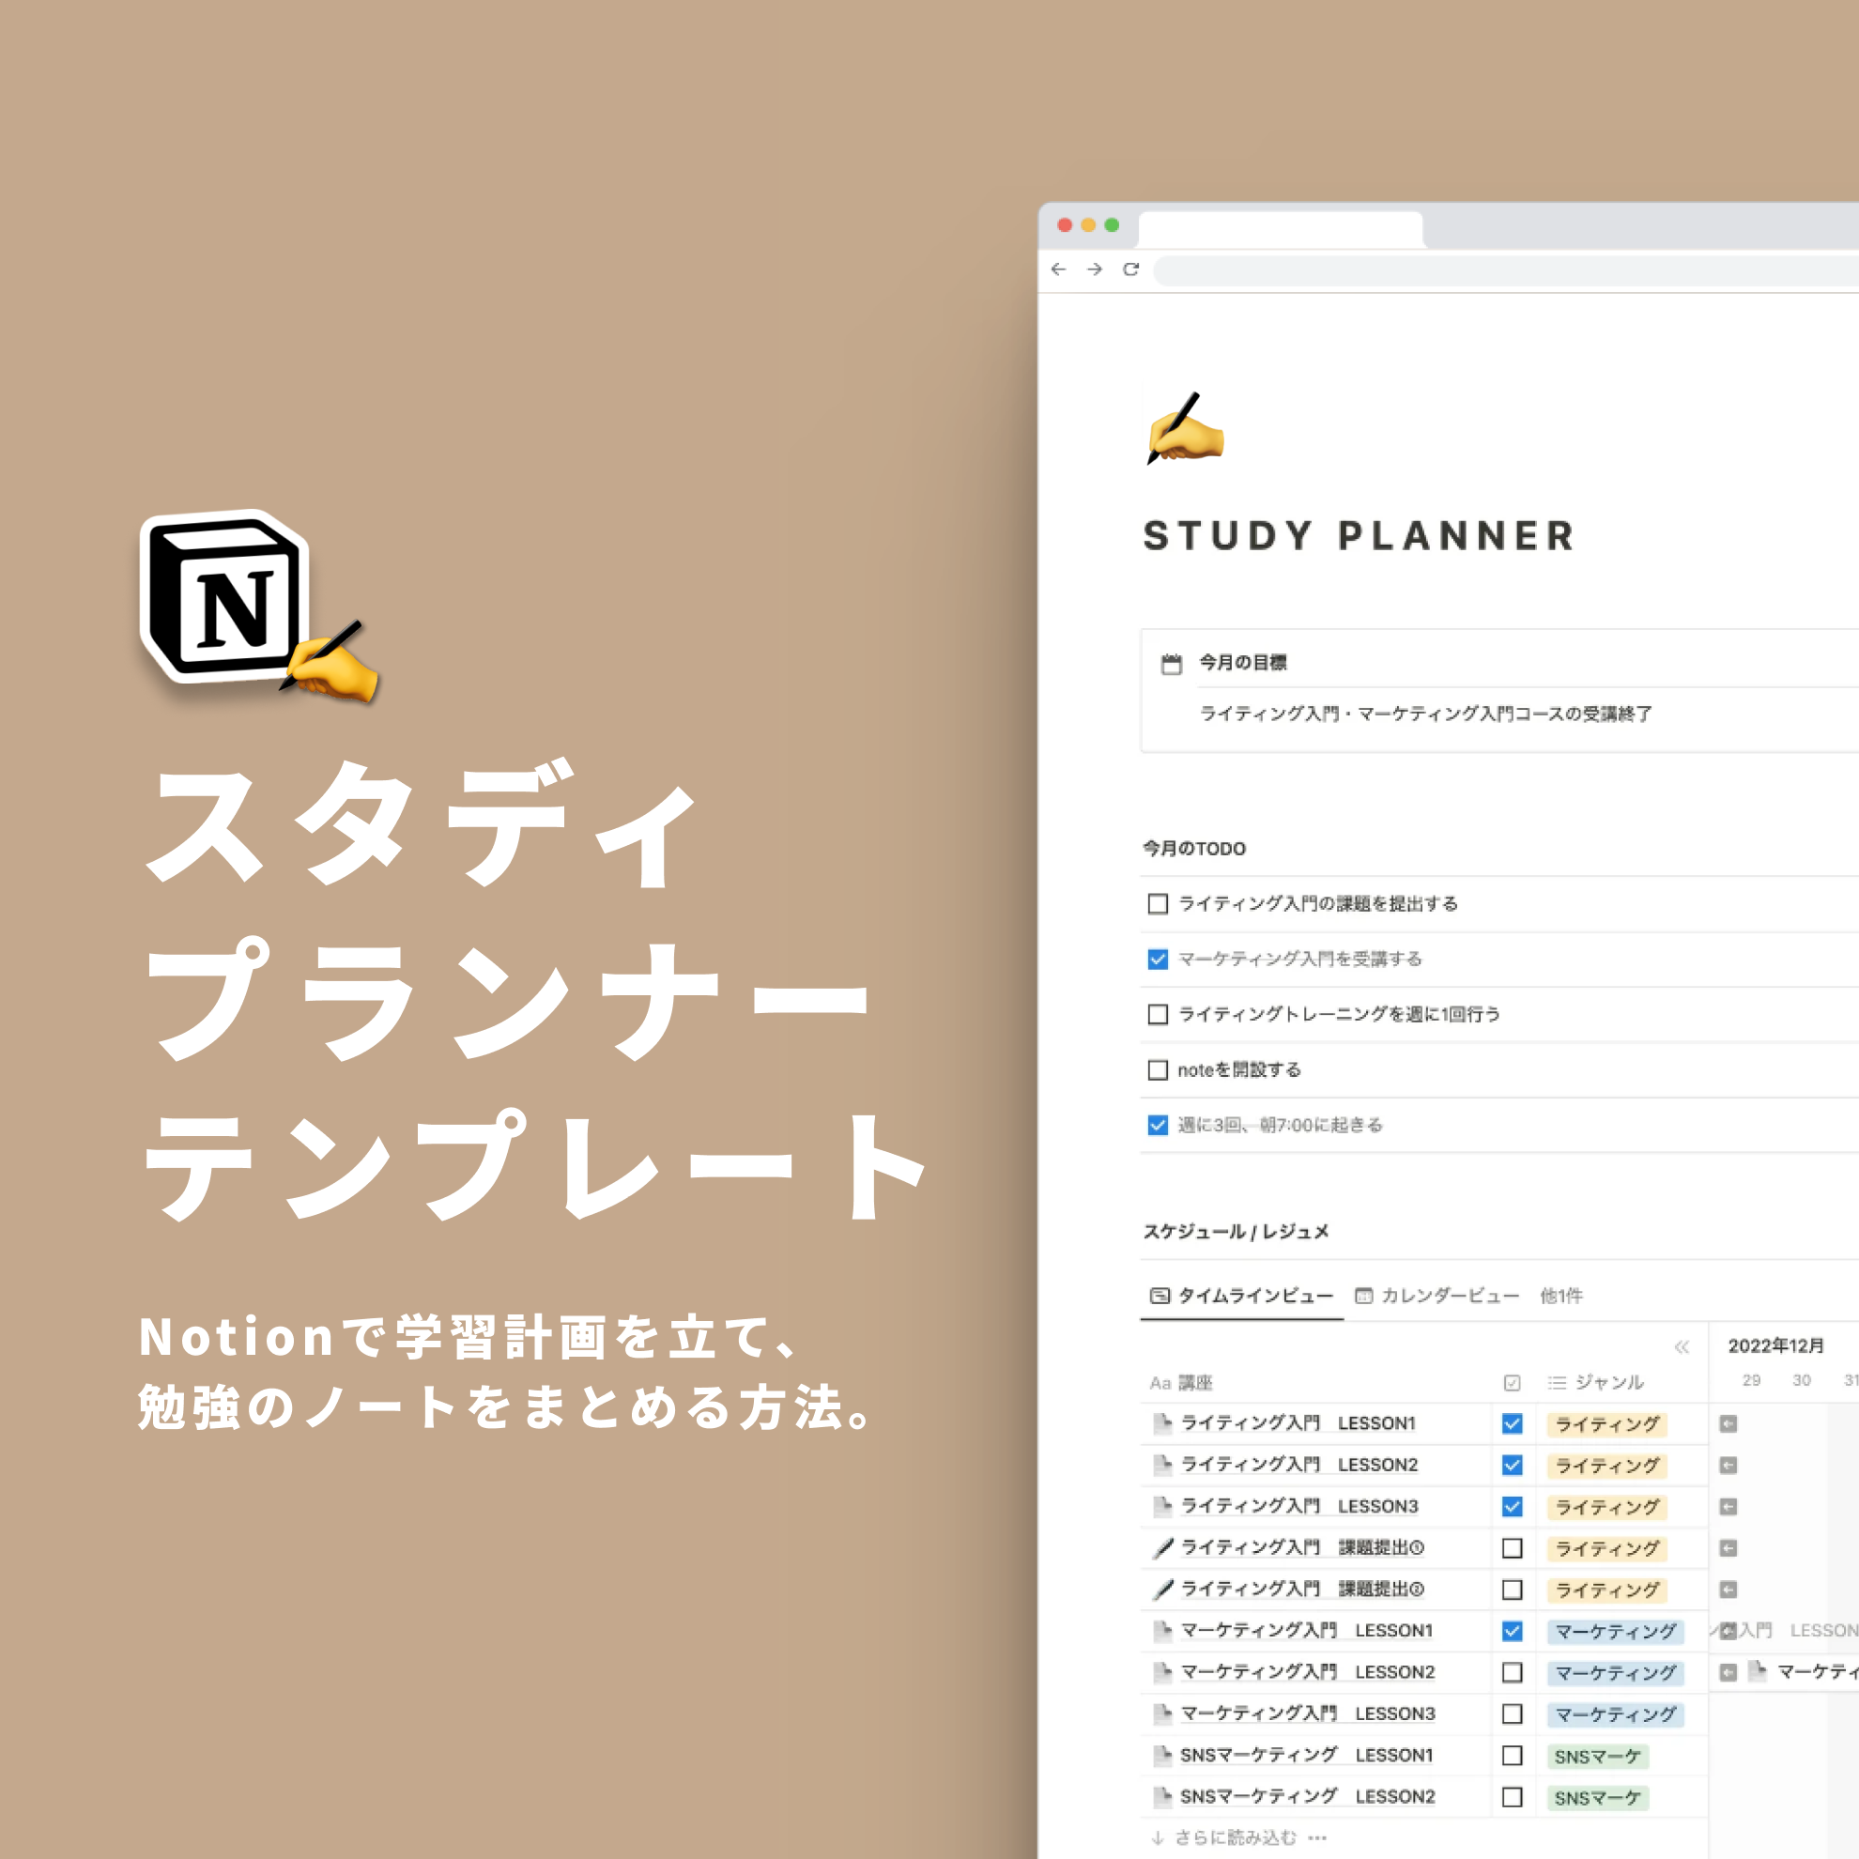The image size is (1859, 1859).
Task: Click the timeline jump arrow for LESSON2 row
Action: [x=1728, y=1466]
